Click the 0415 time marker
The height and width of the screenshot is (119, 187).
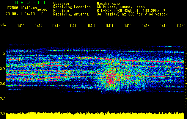pos(92,26)
